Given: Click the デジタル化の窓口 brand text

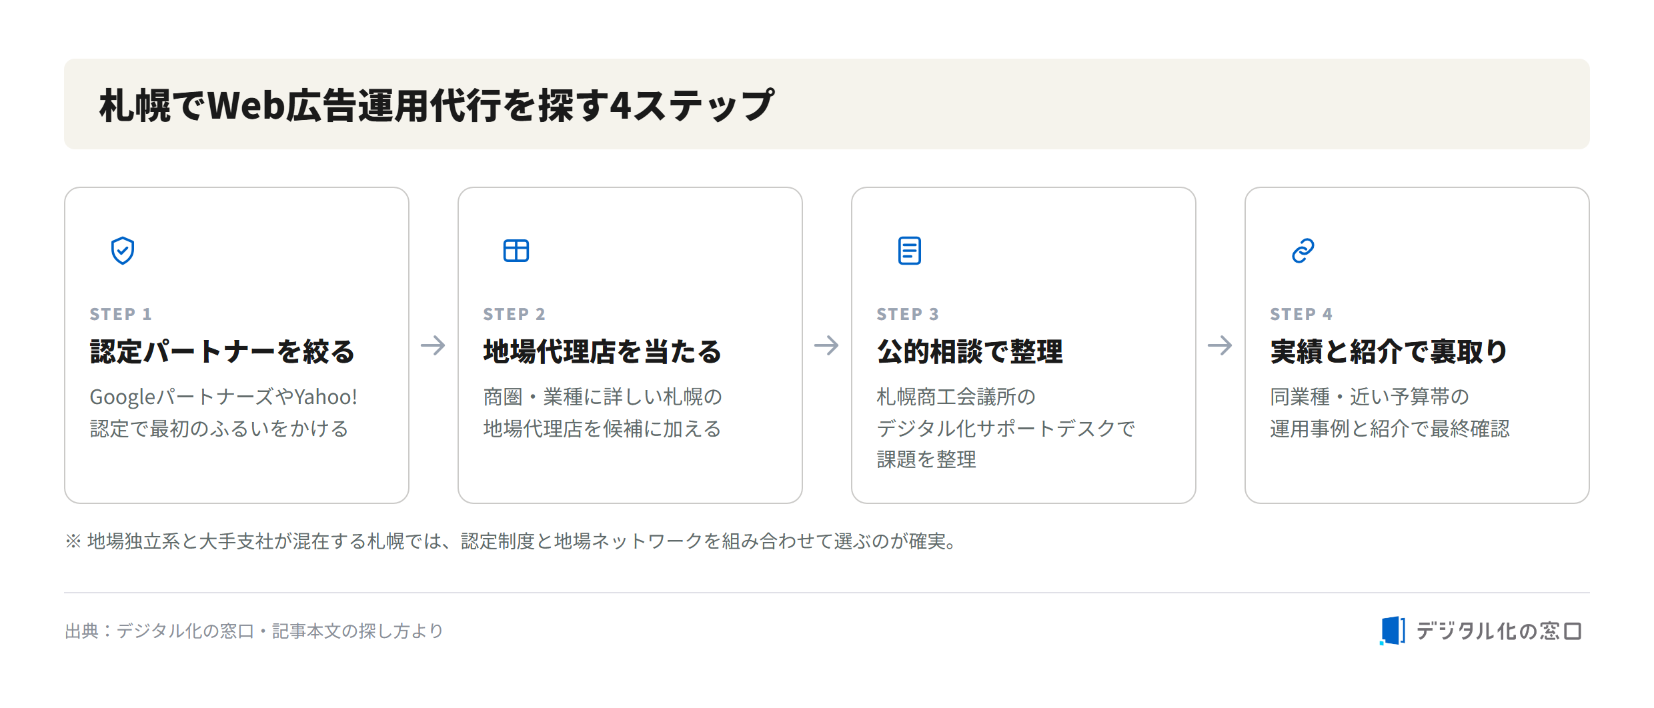Looking at the screenshot, I should [x=1499, y=631].
